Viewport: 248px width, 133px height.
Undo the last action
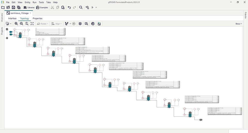click(x=69, y=7)
